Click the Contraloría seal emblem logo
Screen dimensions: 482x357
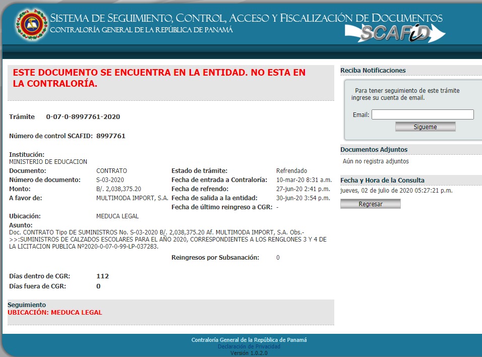(32, 24)
